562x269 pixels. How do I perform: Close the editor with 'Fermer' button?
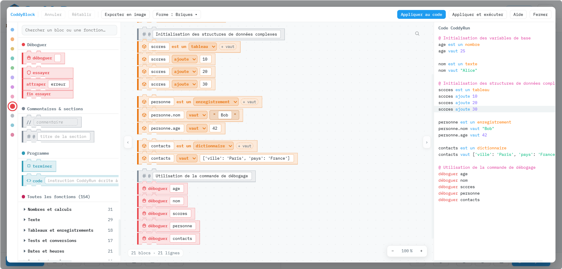(x=540, y=14)
